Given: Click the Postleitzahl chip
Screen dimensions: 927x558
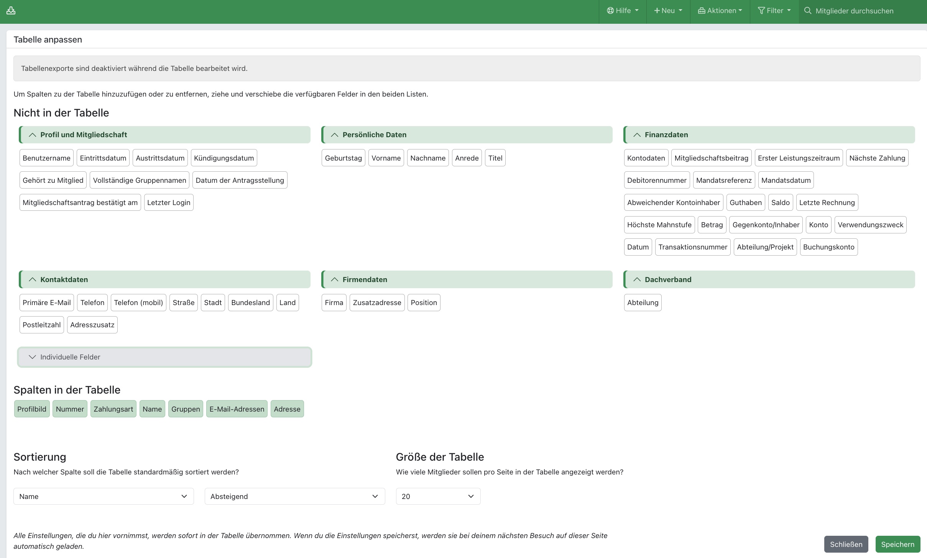Looking at the screenshot, I should [x=42, y=325].
